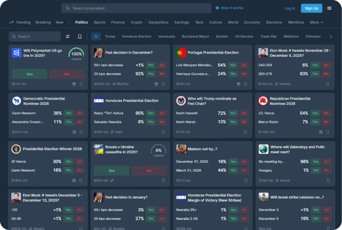The height and width of the screenshot is (230, 342).
Task: Click Yes for Nasry Tito Asfura
Action: (151, 113)
